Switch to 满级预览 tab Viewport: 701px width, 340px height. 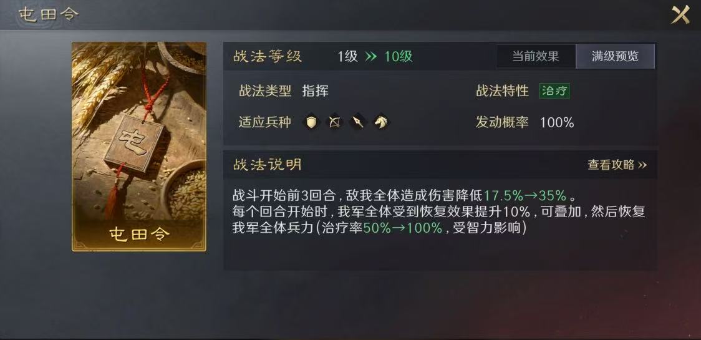pos(615,56)
